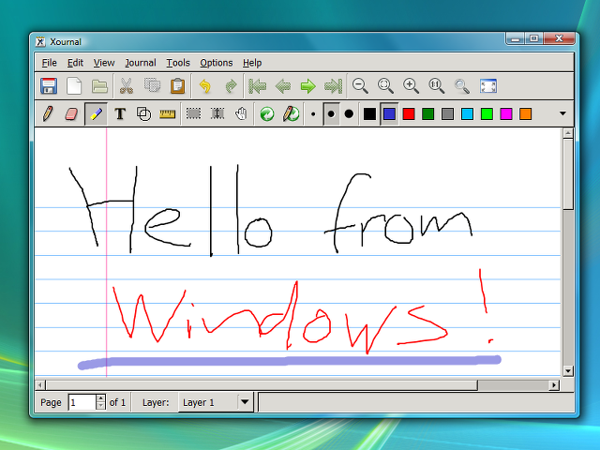Go to next page green arrow
Viewport: 600px width, 450px height.
tap(307, 86)
